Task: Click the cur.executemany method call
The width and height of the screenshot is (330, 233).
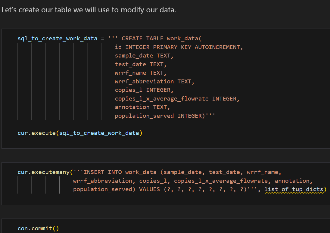Action: click(43, 172)
